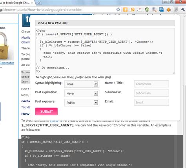The width and height of the screenshot is (186, 168).
Task: Click the '// Do something...' code line
Action: [53, 68]
